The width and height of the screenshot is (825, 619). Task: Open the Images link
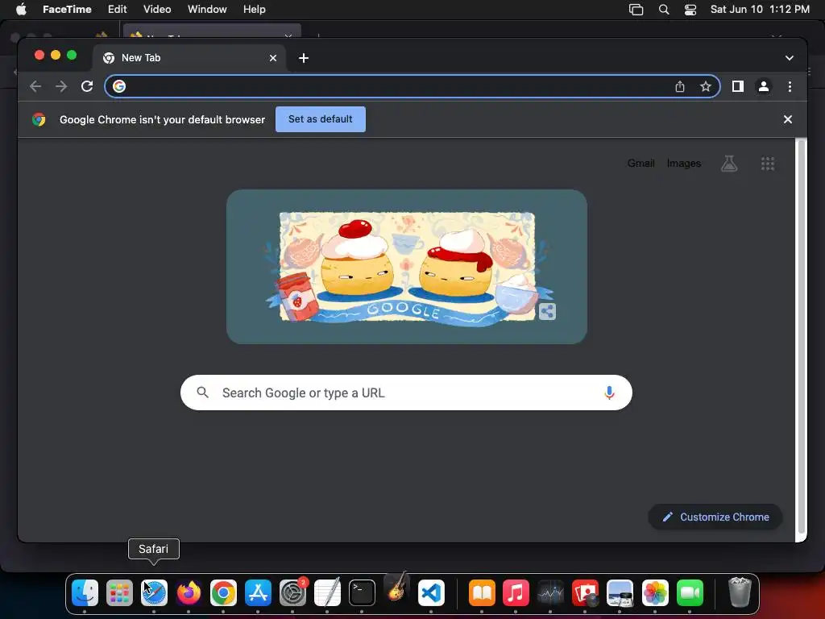(x=683, y=163)
